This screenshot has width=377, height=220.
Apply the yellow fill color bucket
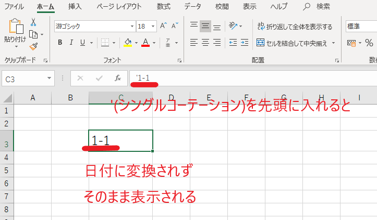tap(128, 43)
